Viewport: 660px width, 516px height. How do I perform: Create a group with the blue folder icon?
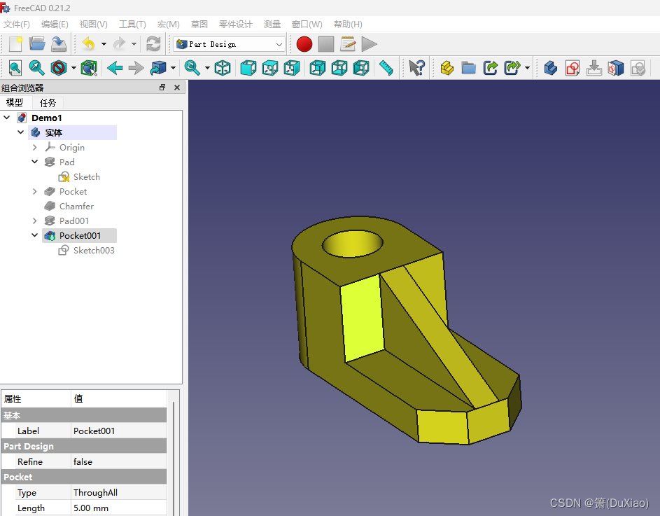pos(468,68)
